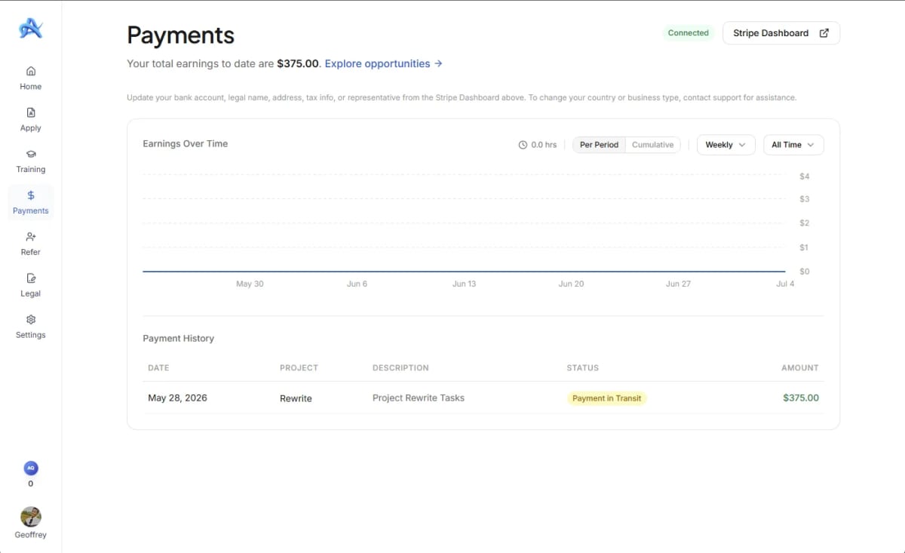Open the All Time range dropdown
905x553 pixels.
pyautogui.click(x=793, y=145)
